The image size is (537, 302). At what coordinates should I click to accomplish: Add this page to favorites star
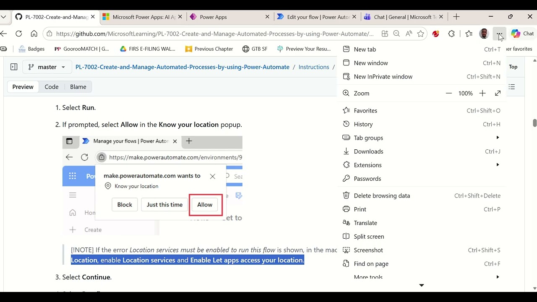(420, 34)
